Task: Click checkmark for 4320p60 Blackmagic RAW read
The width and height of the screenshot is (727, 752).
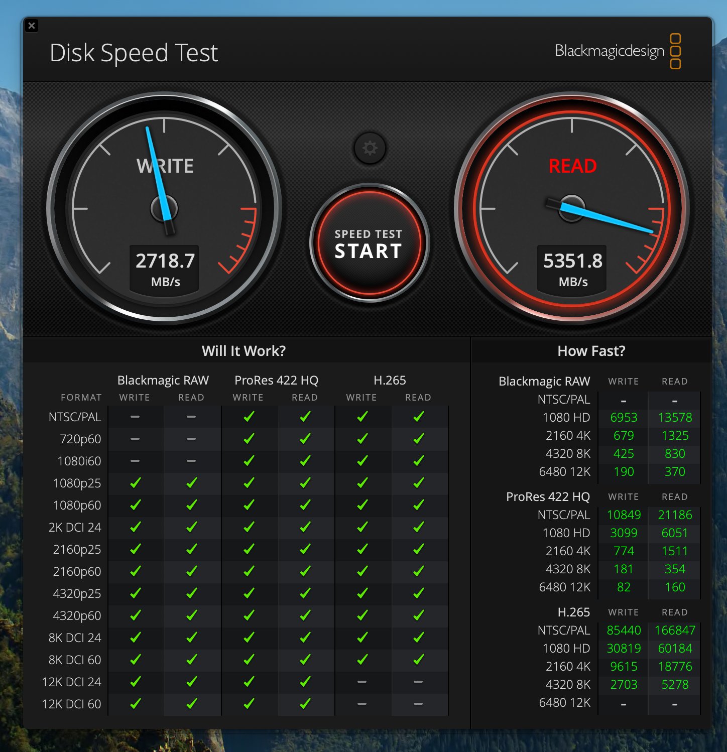Action: tap(191, 615)
